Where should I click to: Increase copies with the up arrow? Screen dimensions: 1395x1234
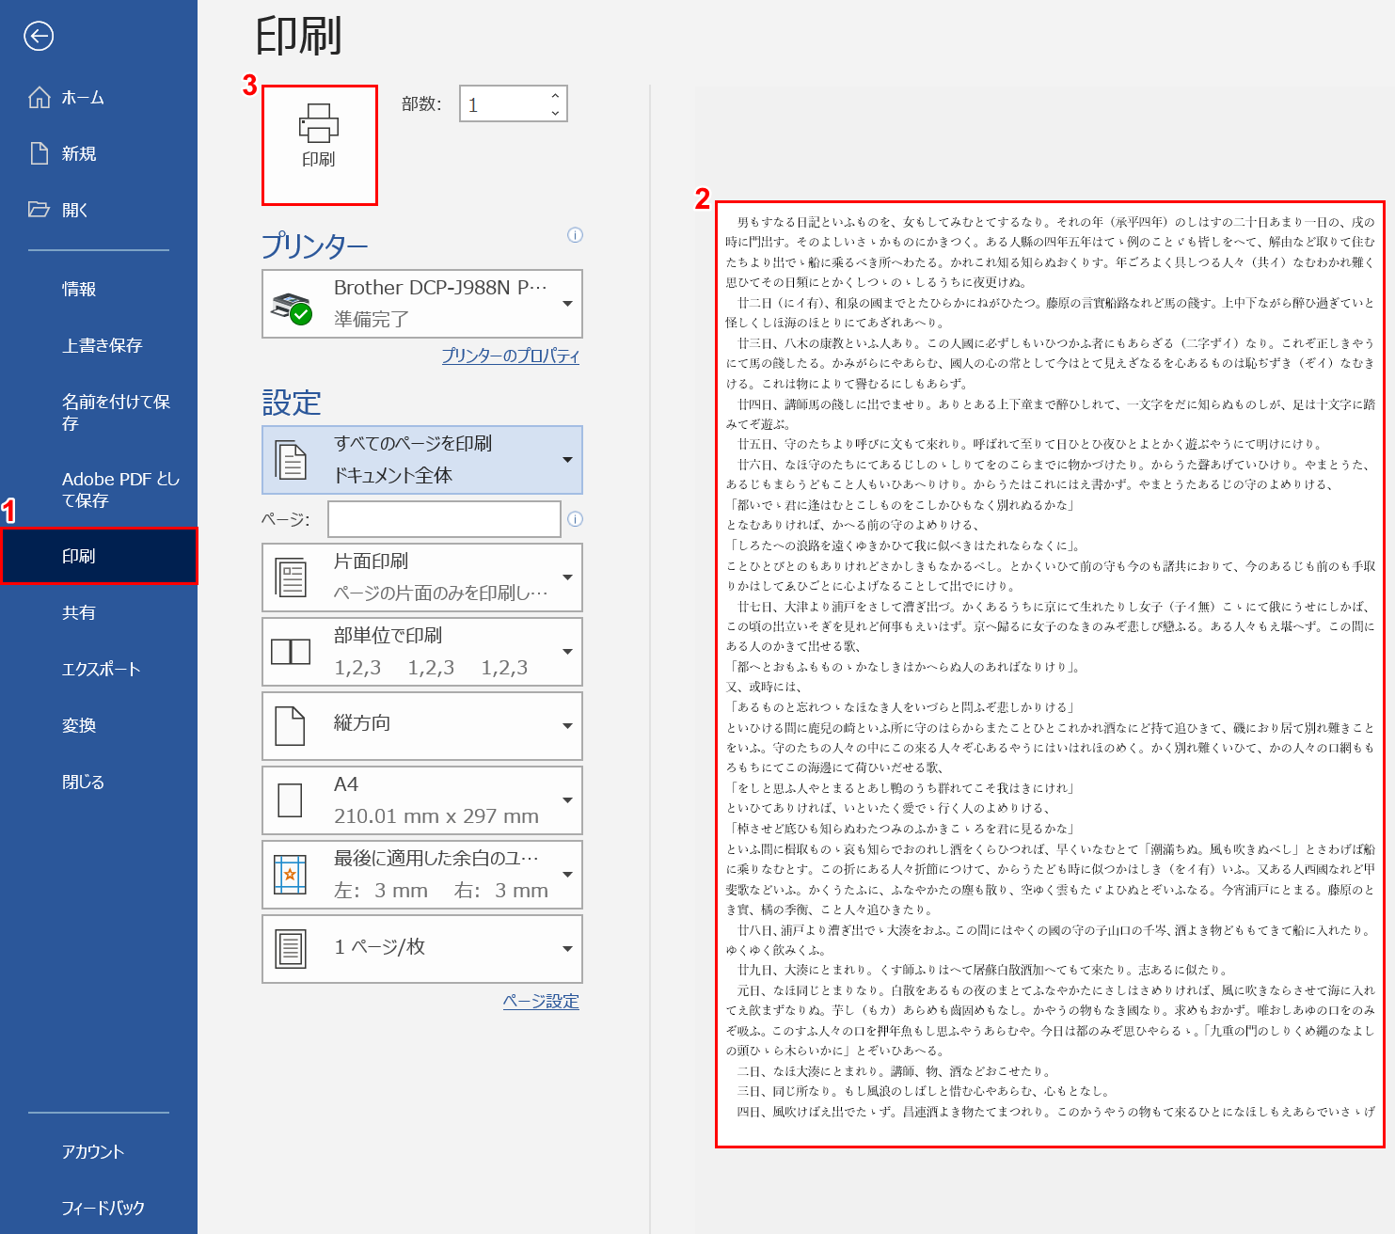[x=555, y=95]
